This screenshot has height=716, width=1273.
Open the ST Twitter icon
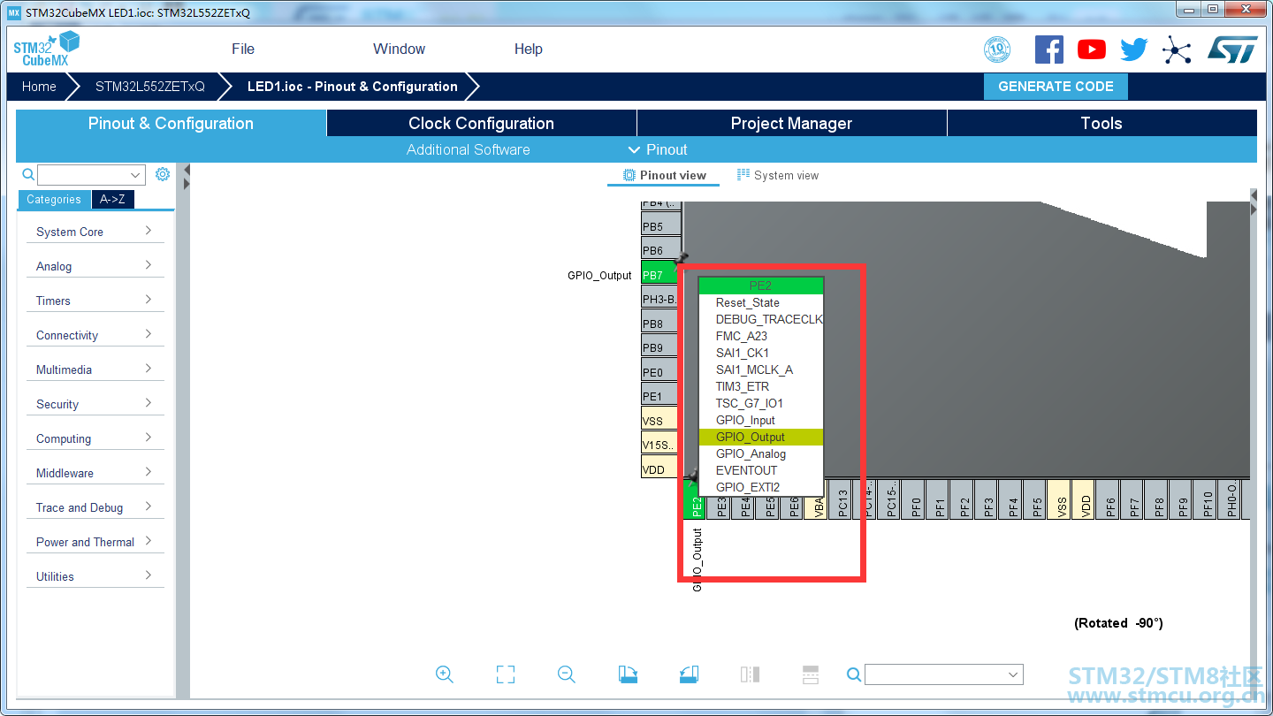tap(1134, 50)
